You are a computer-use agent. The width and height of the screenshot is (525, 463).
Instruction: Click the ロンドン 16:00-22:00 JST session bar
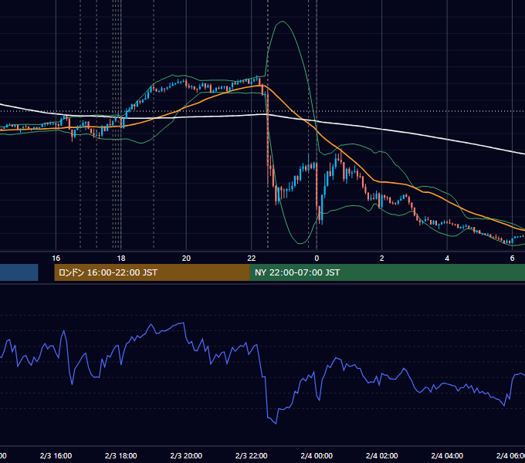point(152,272)
